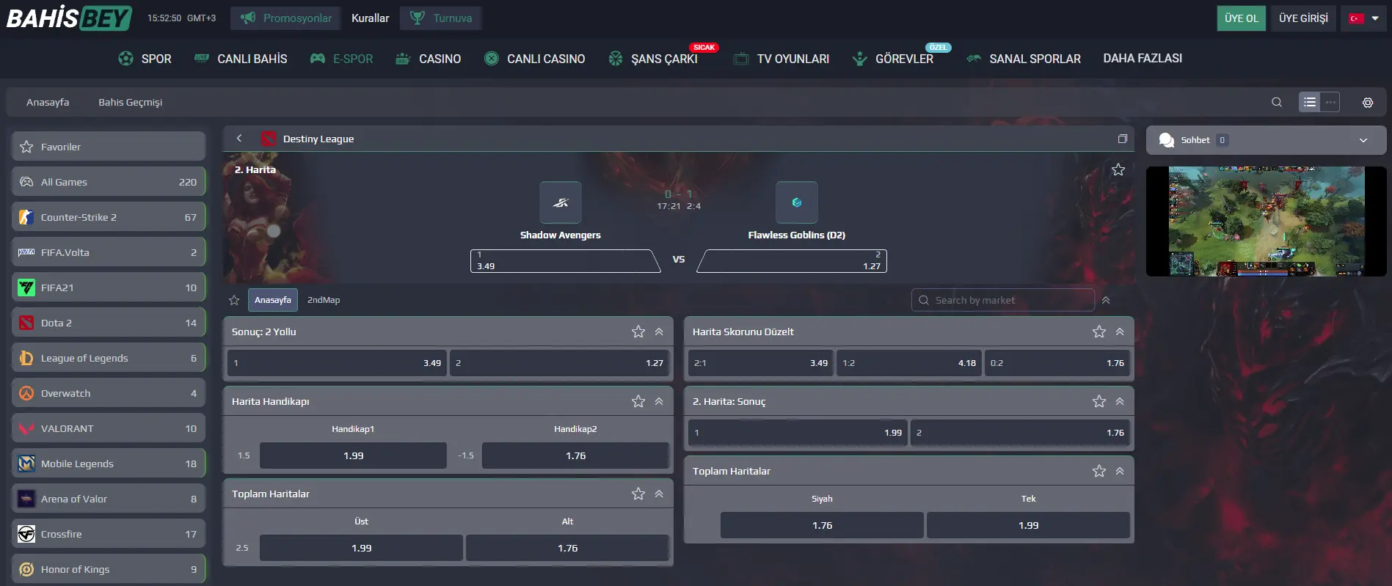Select League of Legends in the sidebar

[x=109, y=358]
